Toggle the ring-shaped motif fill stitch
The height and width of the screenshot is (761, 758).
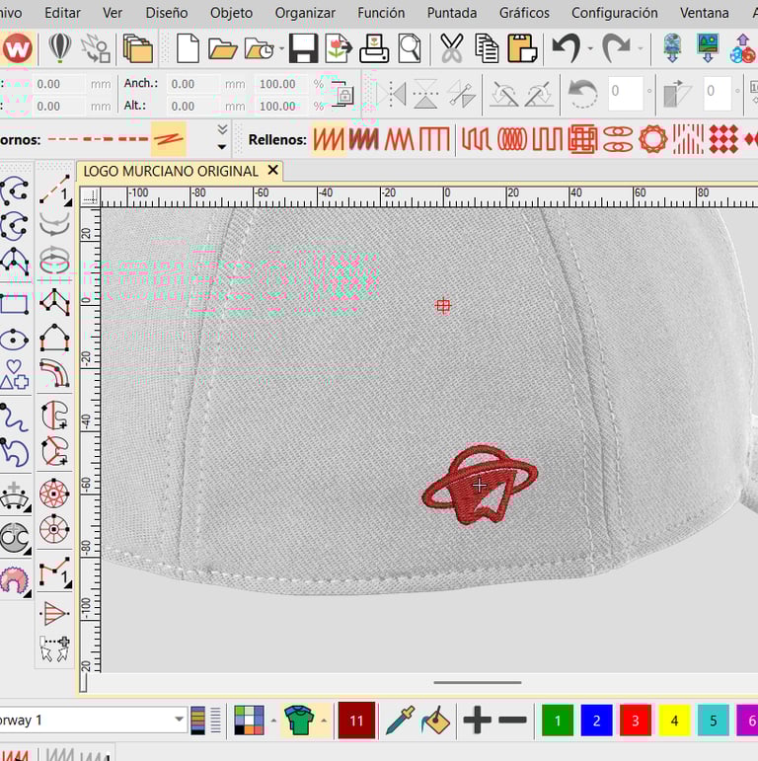[653, 139]
